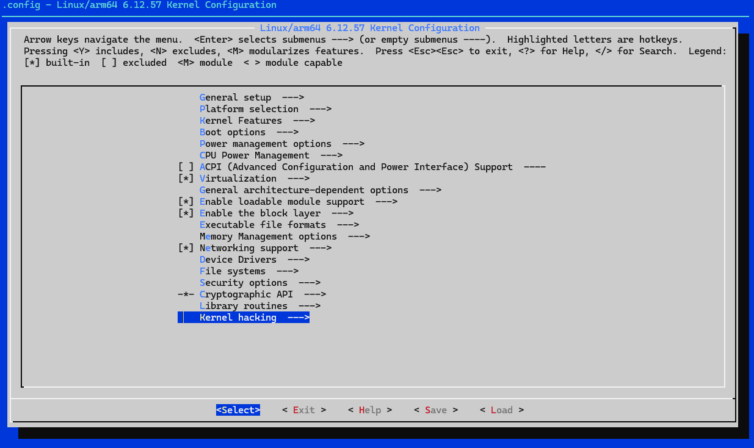The image size is (754, 448).
Task: Expand arrow next to Memory Management options
Action: point(359,236)
